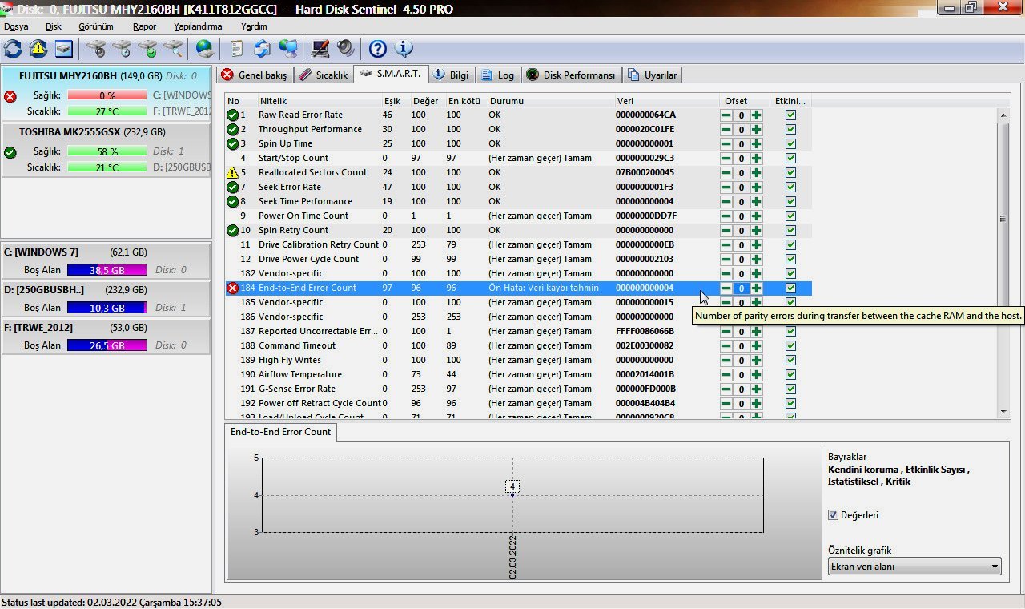Viewport: 1025px width, 609px height.
Task: Open the Öznitelik grafik dropdown
Action: coord(914,567)
